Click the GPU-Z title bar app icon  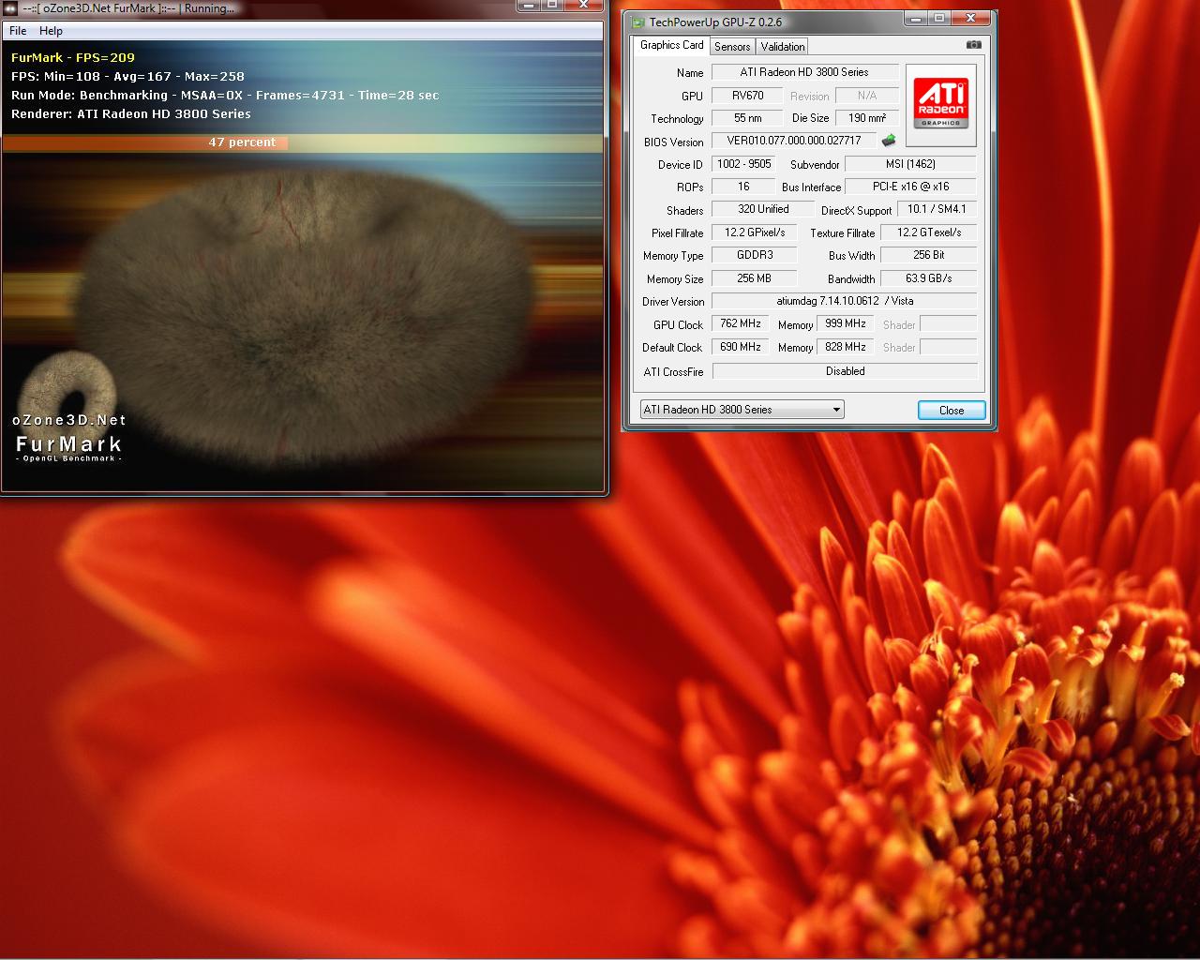click(637, 22)
